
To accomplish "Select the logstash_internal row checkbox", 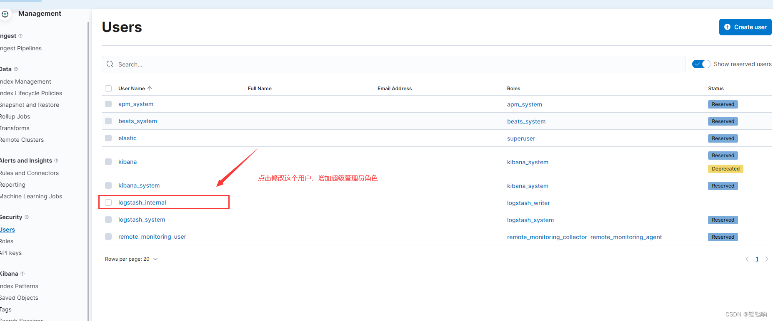I will (x=108, y=202).
